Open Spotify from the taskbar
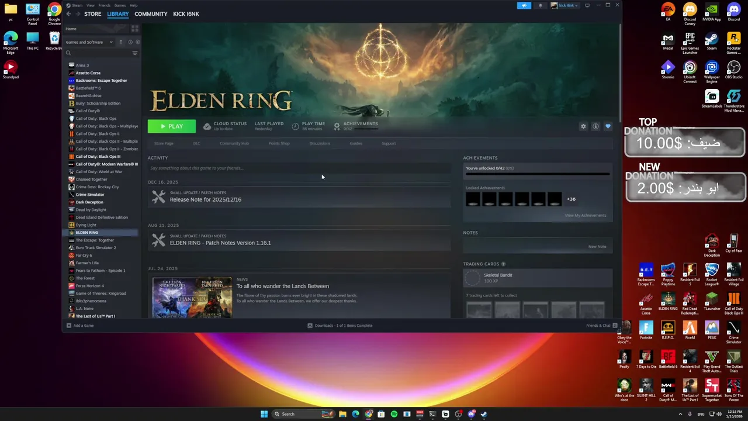Viewport: 748px width, 421px height. (x=394, y=414)
